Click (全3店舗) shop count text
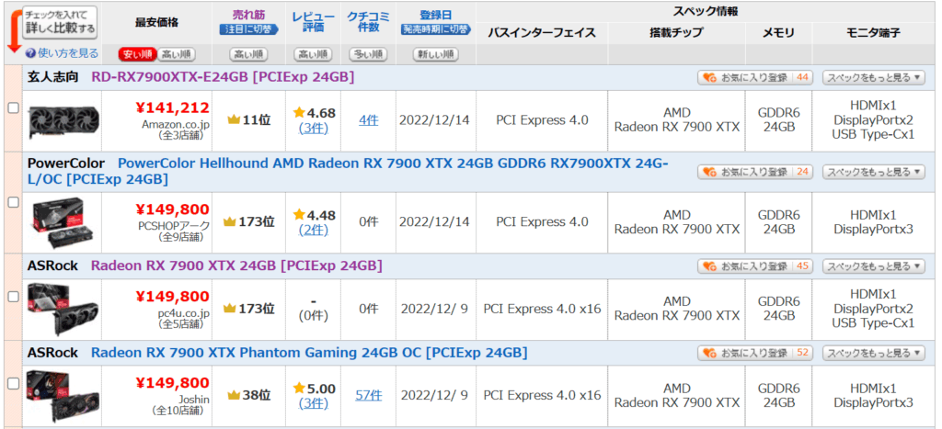942x429 pixels. (x=179, y=135)
